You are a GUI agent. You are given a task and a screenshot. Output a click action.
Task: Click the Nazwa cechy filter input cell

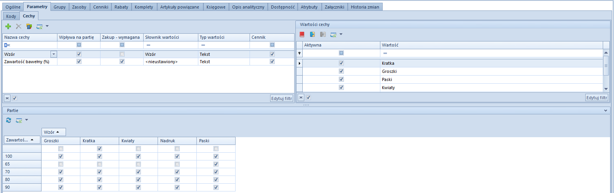click(x=30, y=45)
